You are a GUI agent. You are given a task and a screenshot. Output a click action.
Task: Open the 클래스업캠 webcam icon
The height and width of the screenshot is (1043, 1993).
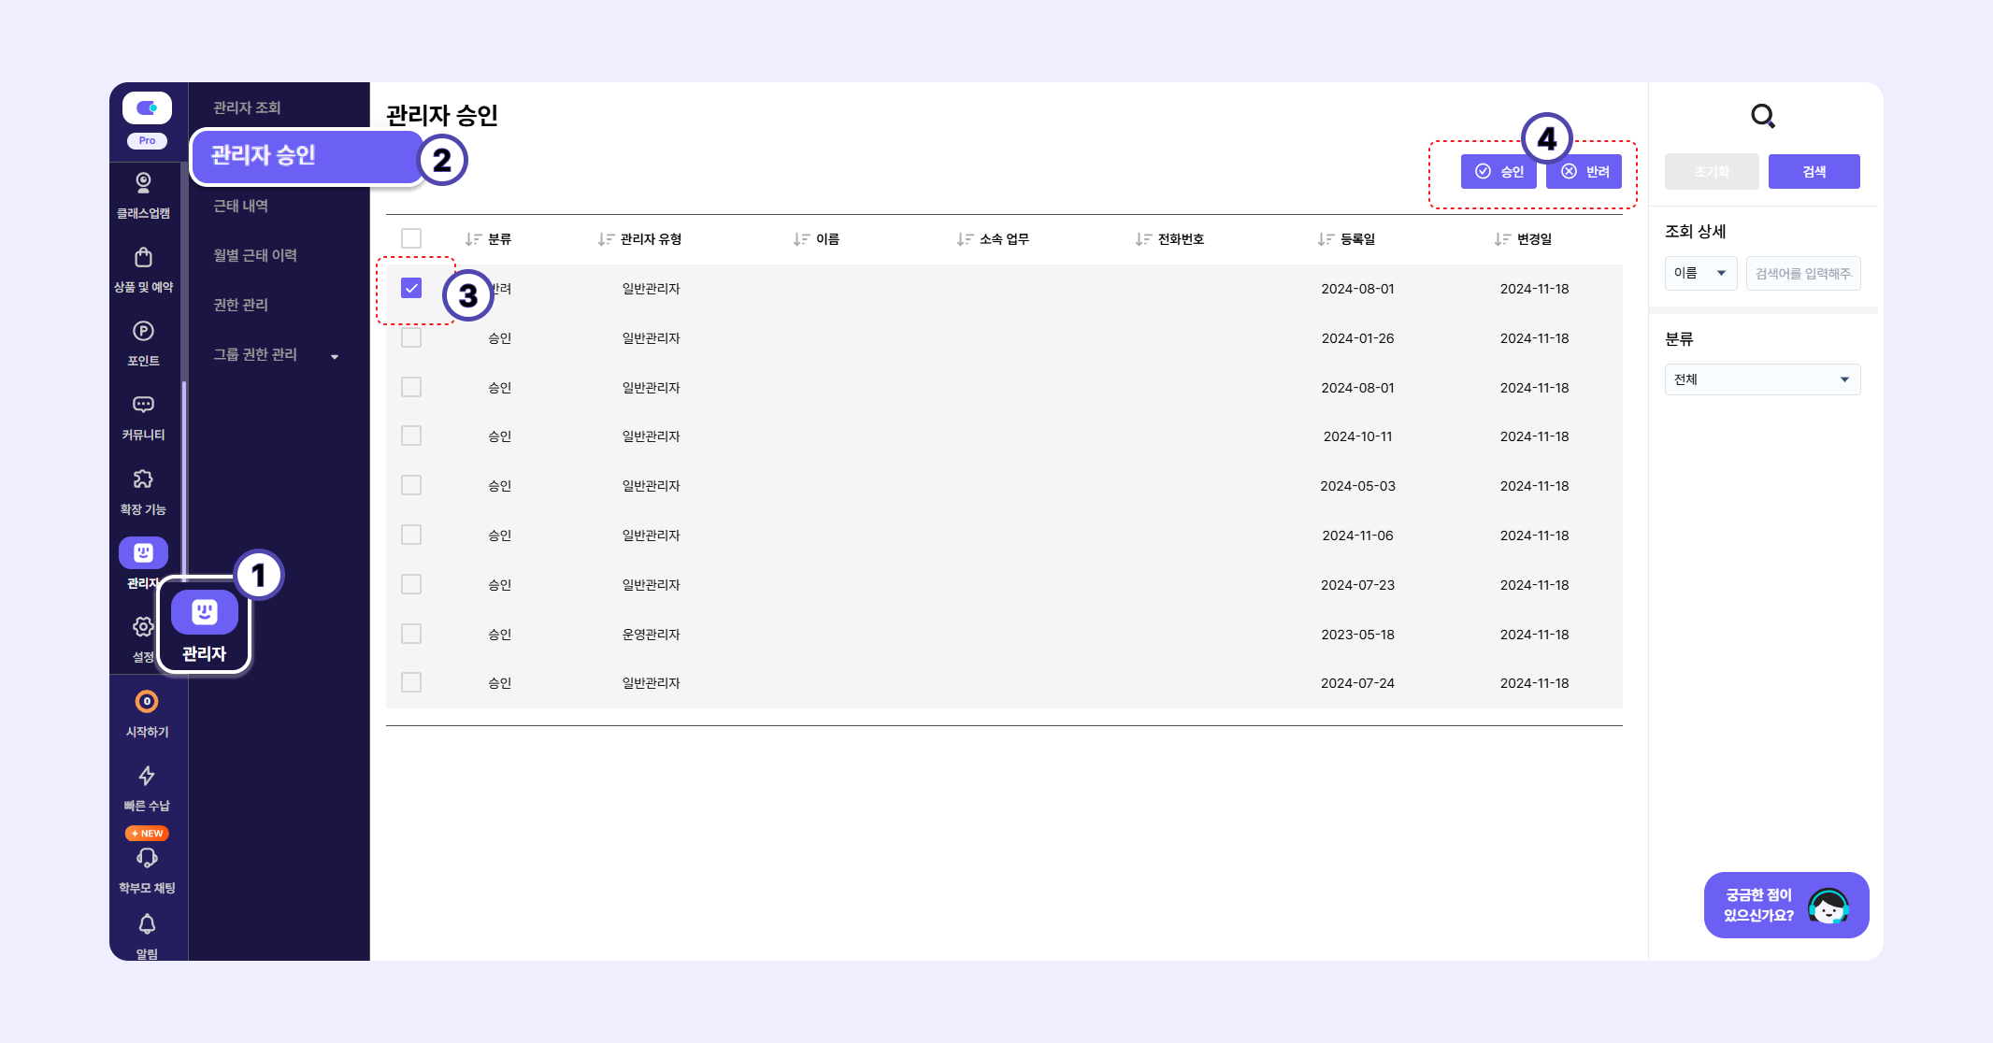(143, 182)
